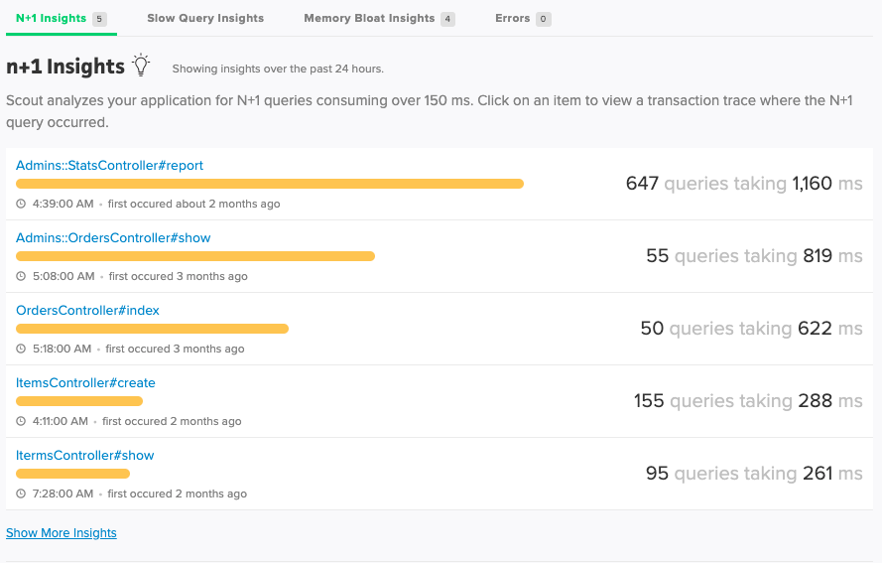The height and width of the screenshot is (563, 882).
Task: Click the Memory Bloat Insights count badge
Action: pyautogui.click(x=447, y=19)
